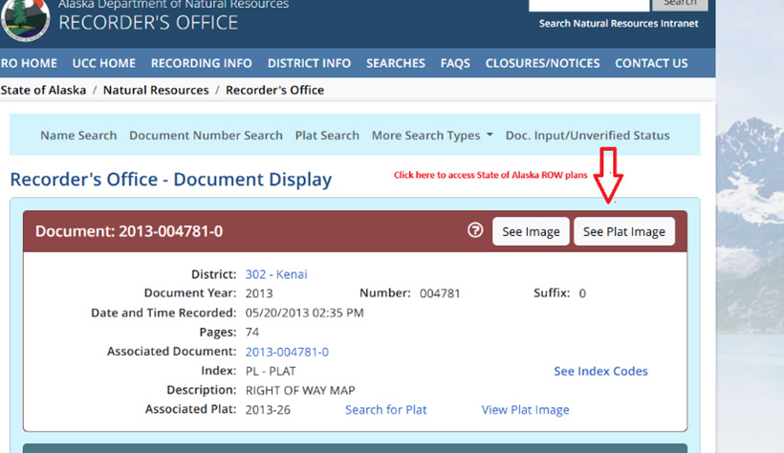Click the Document Year value 2013
Image resolution: width=784 pixels, height=453 pixels.
click(x=259, y=293)
